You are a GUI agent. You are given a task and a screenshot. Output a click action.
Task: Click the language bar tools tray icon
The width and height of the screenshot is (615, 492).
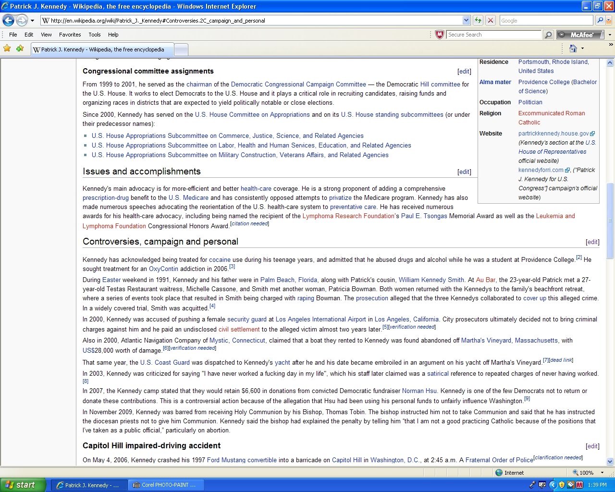coord(542,485)
